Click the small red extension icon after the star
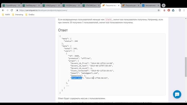187x105 pixels. 164,10
